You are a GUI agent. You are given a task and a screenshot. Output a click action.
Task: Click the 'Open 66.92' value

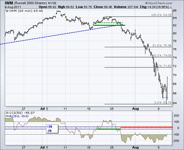coord(47,7)
